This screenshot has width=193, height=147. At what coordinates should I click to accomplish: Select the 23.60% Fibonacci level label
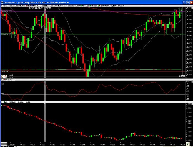click(x=7, y=34)
